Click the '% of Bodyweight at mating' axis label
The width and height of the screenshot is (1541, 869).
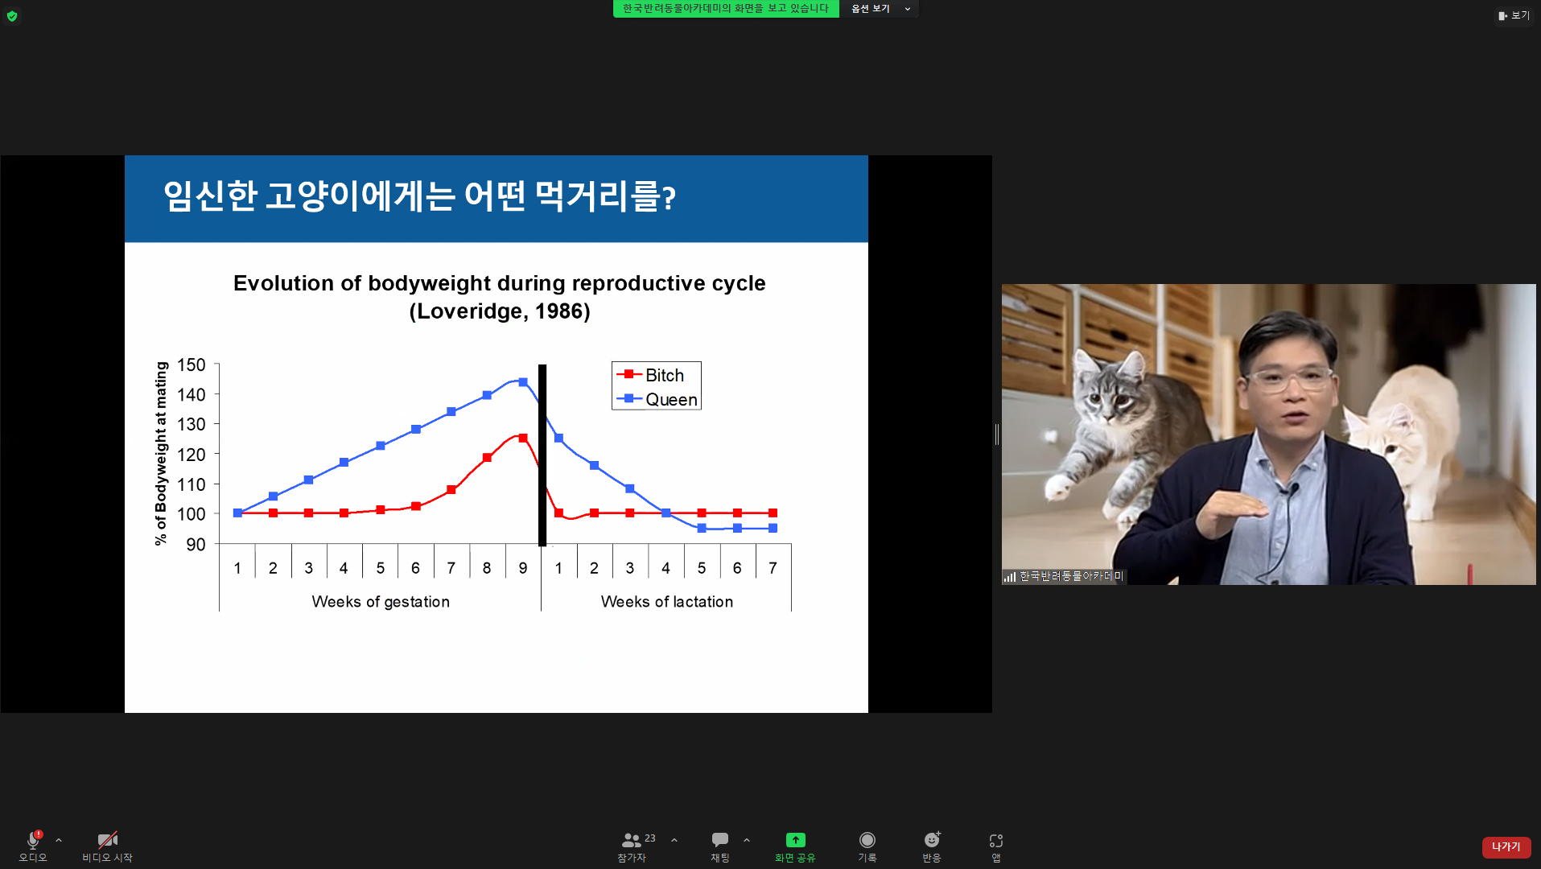[161, 453]
